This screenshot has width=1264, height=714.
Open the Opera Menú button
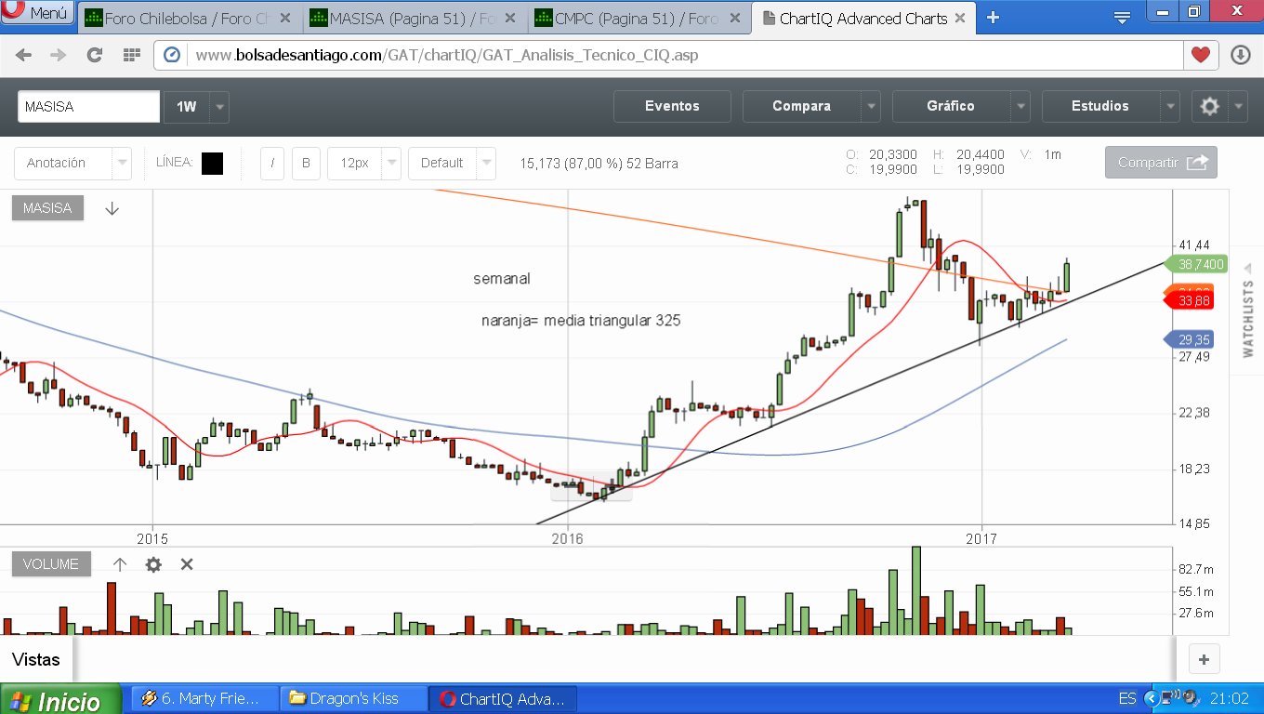point(37,13)
